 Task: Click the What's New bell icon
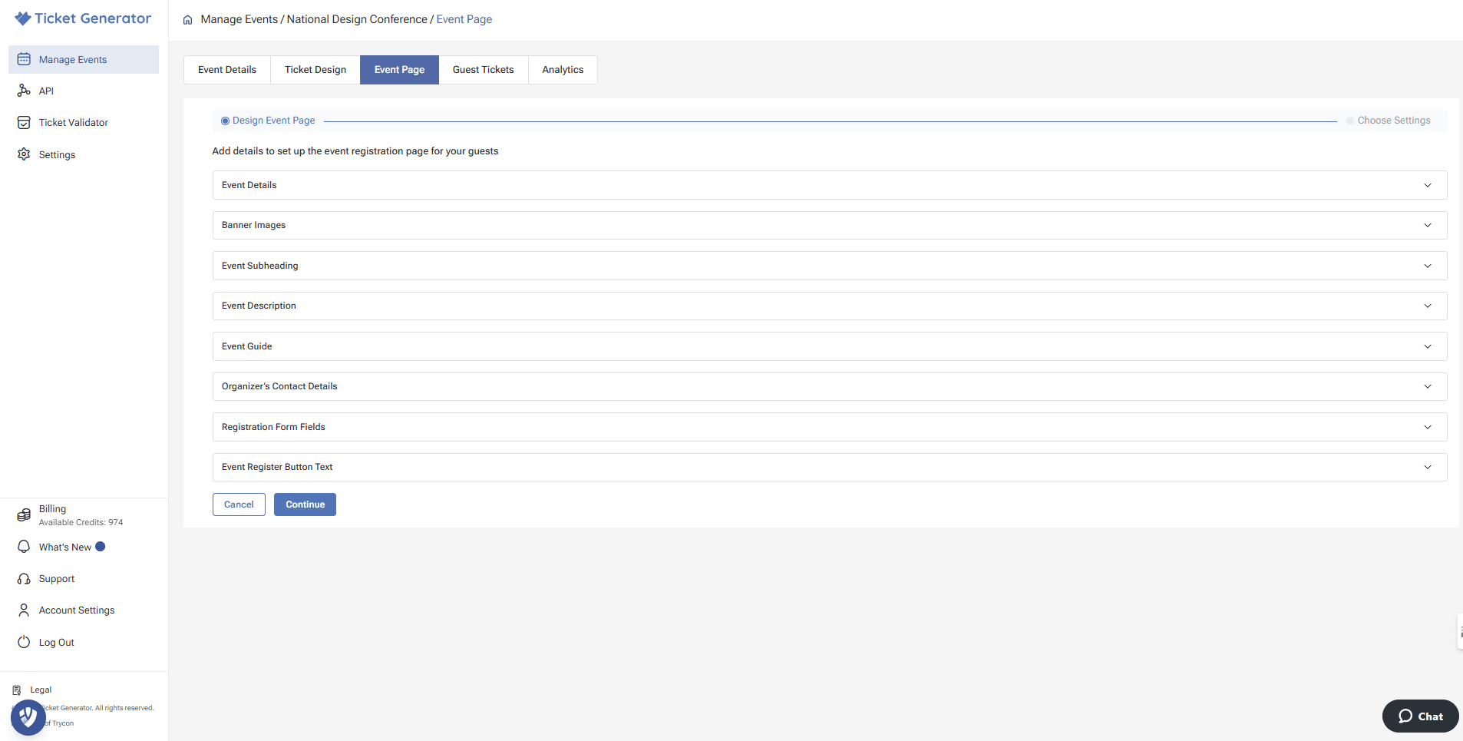click(x=24, y=547)
